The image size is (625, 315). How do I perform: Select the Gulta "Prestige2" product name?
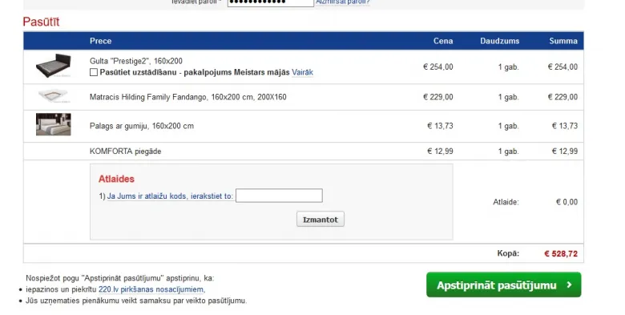point(136,61)
